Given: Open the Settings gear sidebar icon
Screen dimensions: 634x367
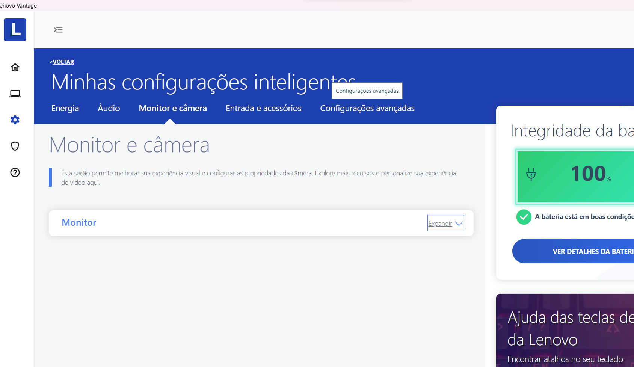Looking at the screenshot, I should pyautogui.click(x=15, y=120).
